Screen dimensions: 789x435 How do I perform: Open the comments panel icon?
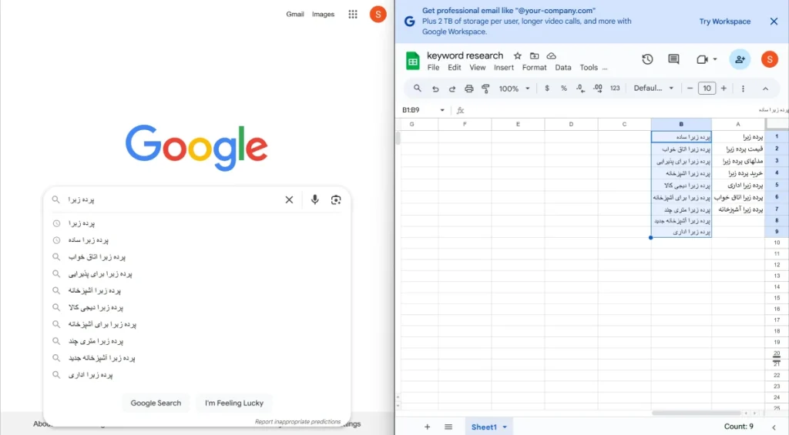coord(673,59)
